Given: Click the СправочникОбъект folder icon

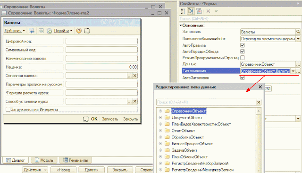Looking at the screenshot, I should point(167,111).
